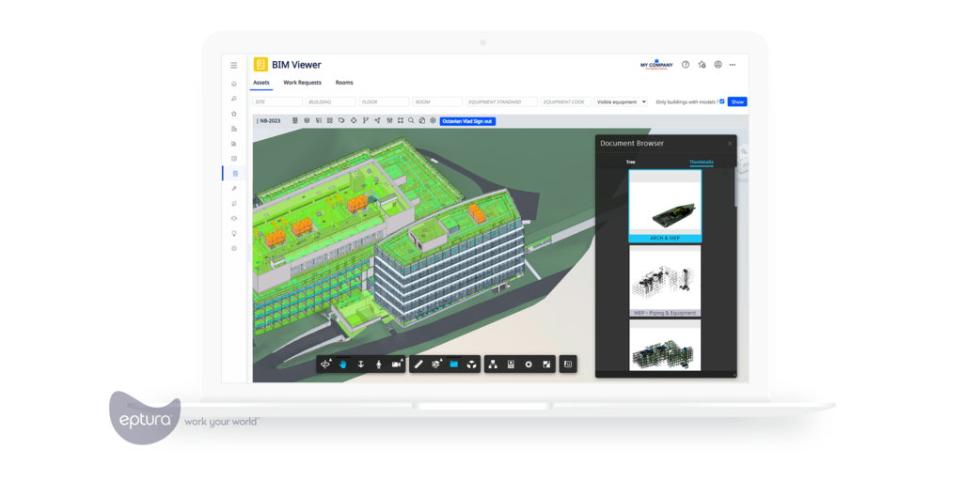Open the Model Browser tree icon
This screenshot has height=481, width=963.
point(493,365)
